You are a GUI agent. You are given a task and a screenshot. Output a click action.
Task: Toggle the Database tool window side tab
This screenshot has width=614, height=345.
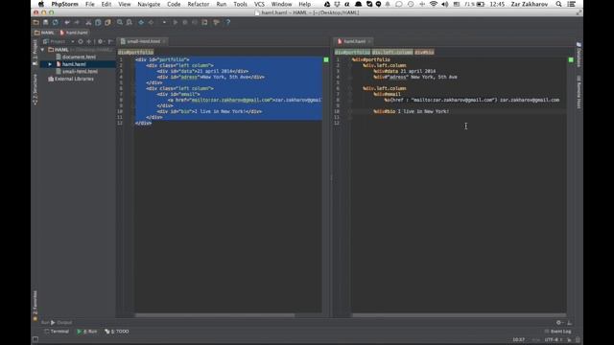tap(579, 55)
